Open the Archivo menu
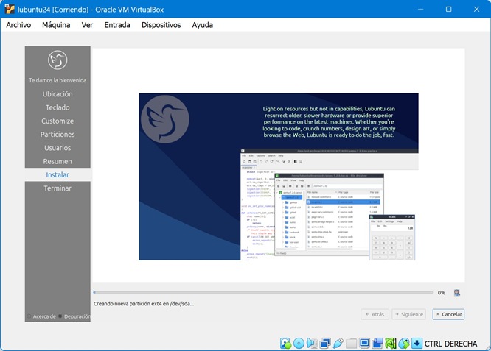This screenshot has width=491, height=351. (x=18, y=24)
